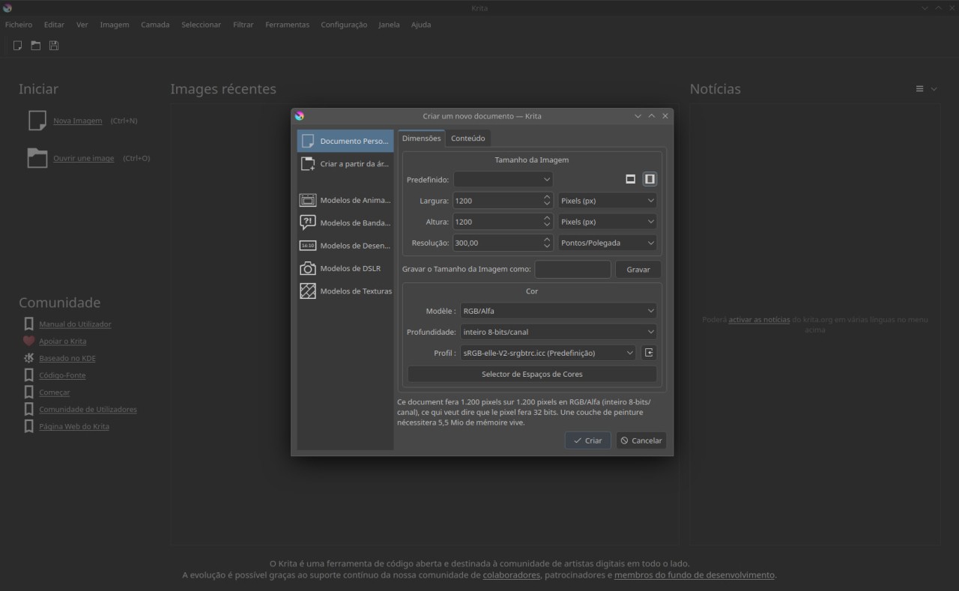Screen dimensions: 959x591
Task: Select Modelos de DSLR camera templates
Action: tap(345, 268)
